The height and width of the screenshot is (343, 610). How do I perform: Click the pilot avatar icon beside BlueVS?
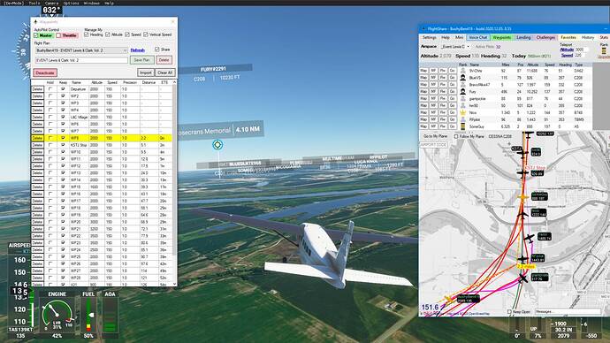pyautogui.click(x=463, y=78)
